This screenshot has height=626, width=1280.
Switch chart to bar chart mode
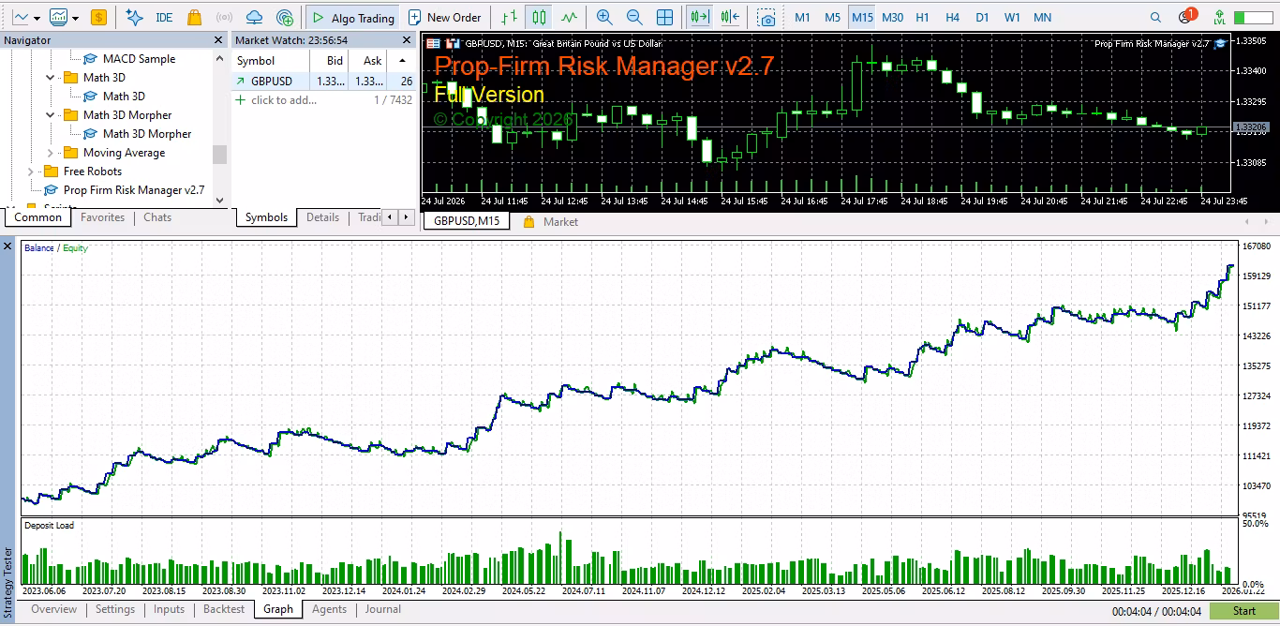509,17
